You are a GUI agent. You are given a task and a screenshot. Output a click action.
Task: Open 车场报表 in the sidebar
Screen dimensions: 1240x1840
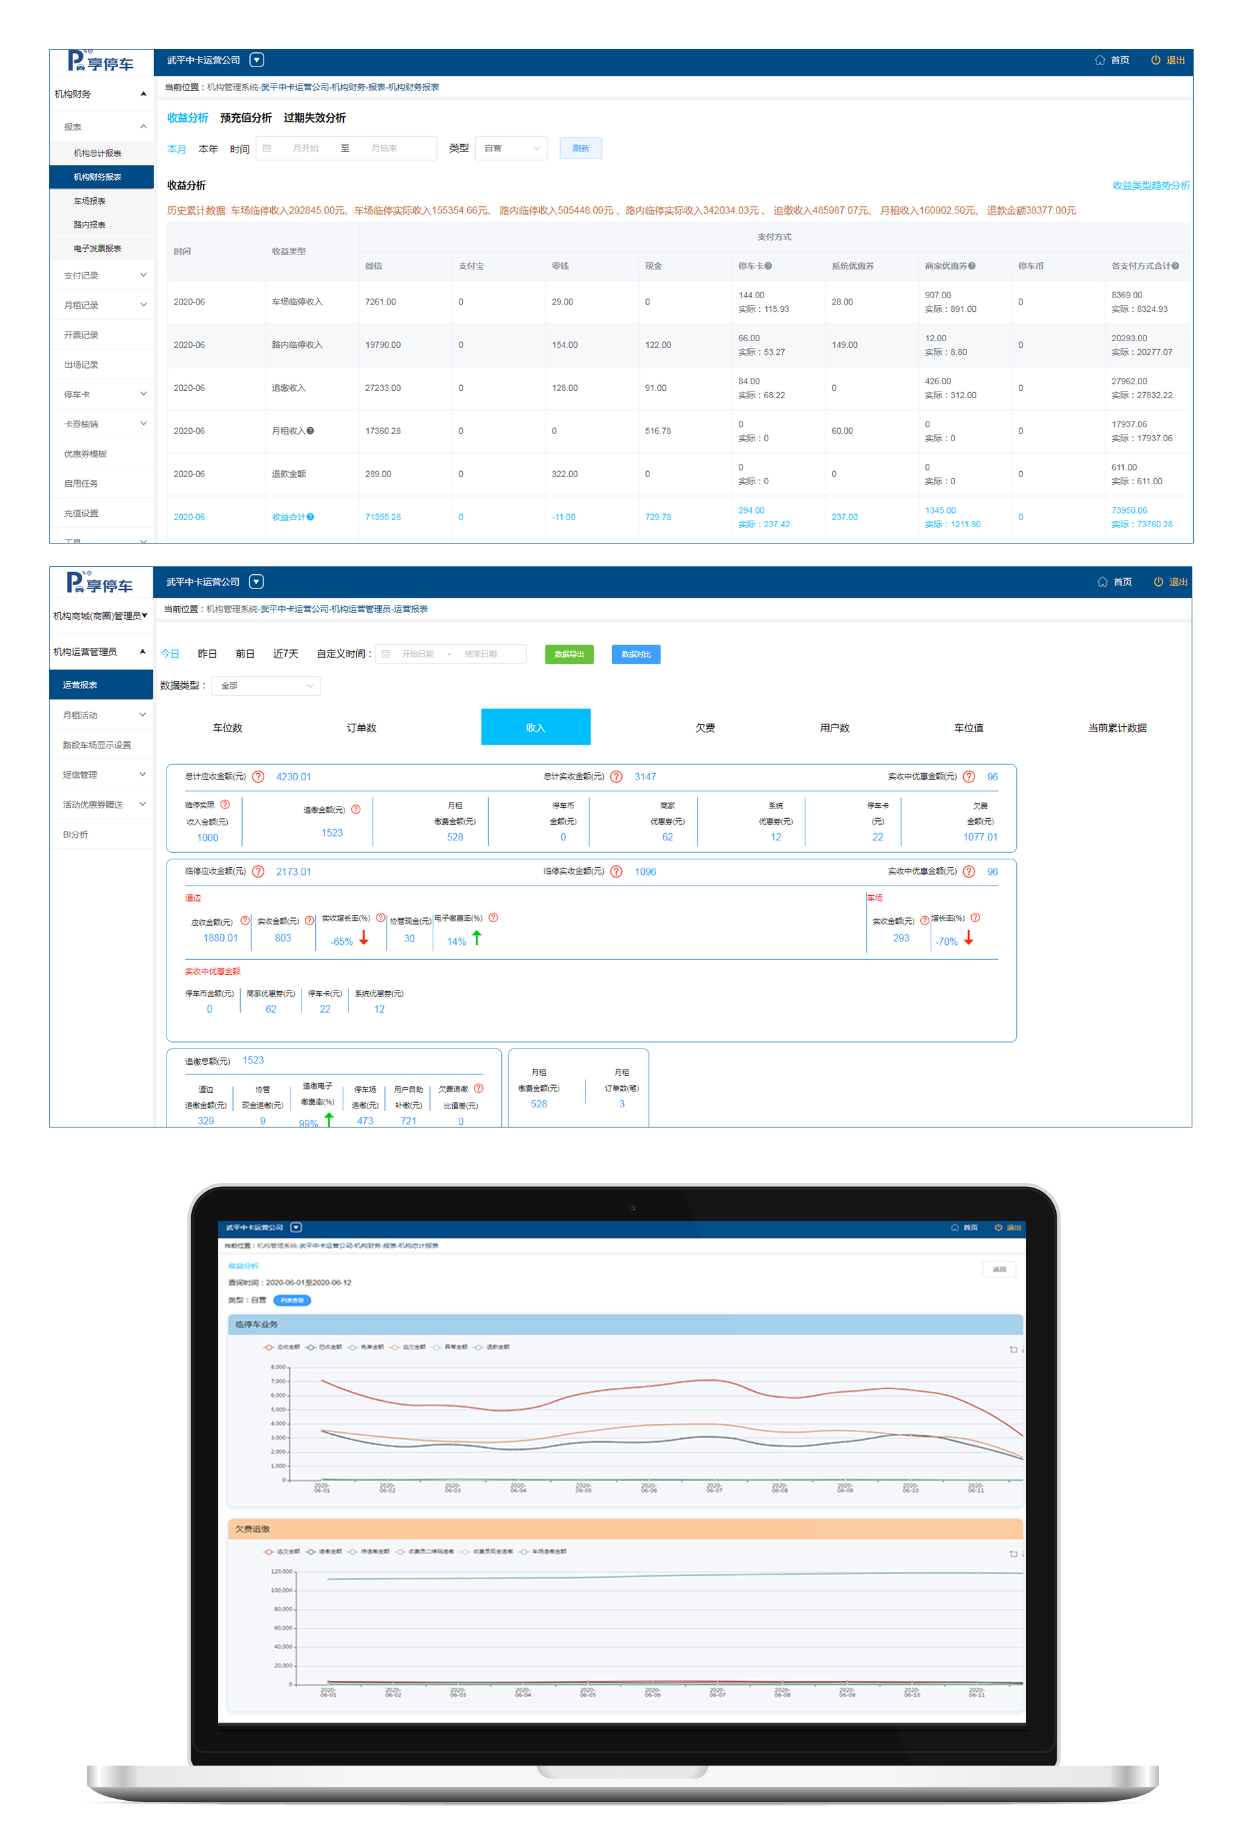pyautogui.click(x=89, y=201)
